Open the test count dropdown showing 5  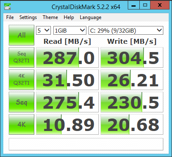43,30
